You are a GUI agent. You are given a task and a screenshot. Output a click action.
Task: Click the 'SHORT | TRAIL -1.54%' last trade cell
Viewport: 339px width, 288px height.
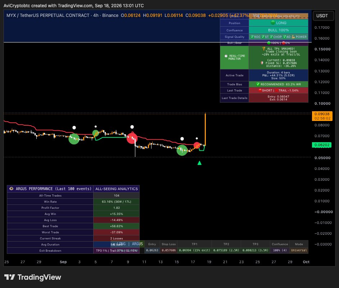click(279, 90)
